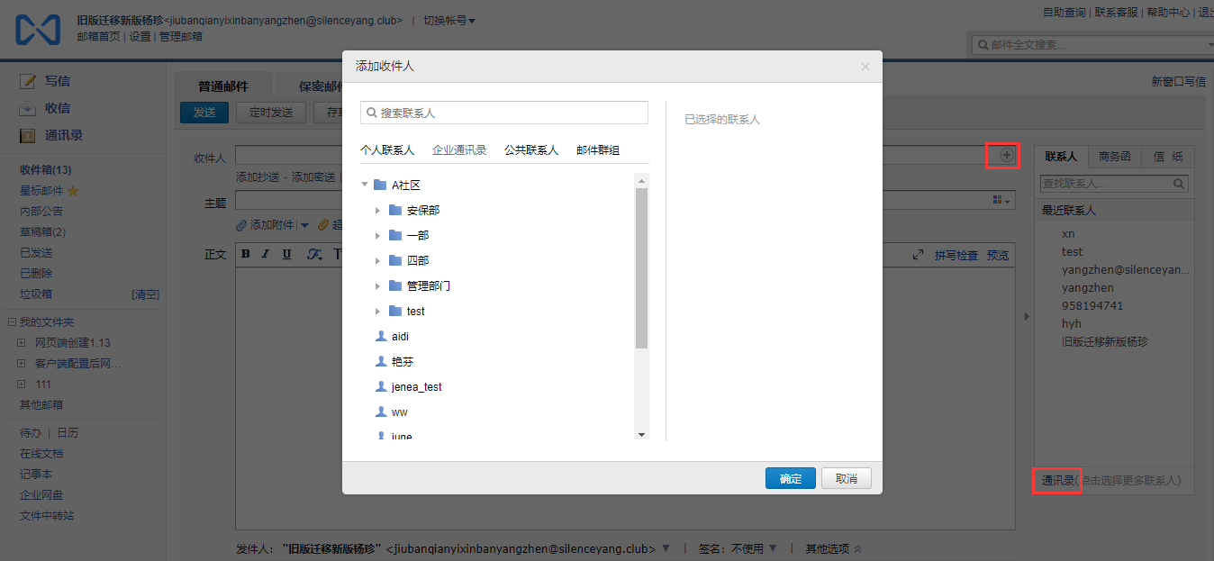
Task: Open 收信 inbox icon in sidebar
Action: [28, 109]
